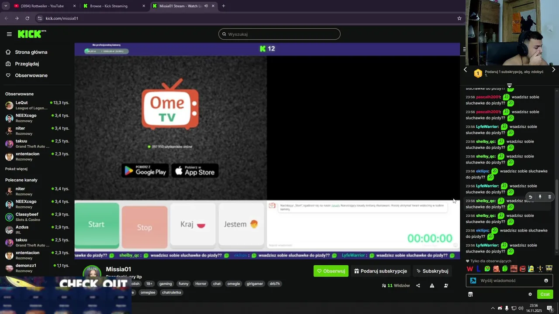559x314 pixels.
Task: Click the Subskrybuj button
Action: coord(432,271)
